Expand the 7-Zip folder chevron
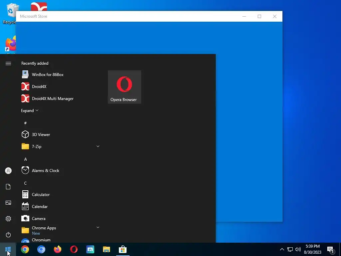Image resolution: width=341 pixels, height=256 pixels. click(98, 146)
